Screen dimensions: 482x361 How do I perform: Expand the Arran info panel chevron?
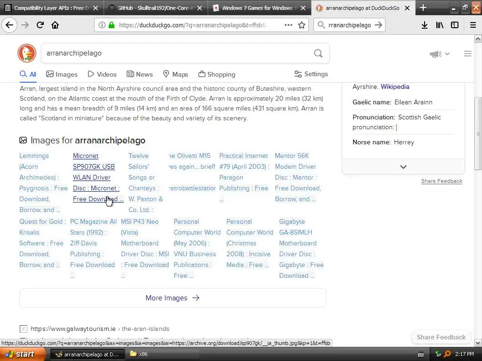click(x=403, y=167)
